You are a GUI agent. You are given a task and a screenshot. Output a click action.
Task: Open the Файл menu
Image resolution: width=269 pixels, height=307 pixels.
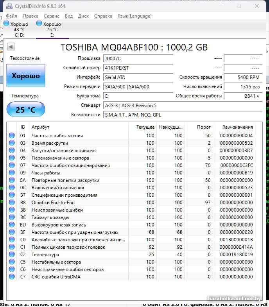(x=11, y=16)
